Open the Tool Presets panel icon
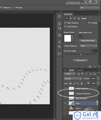 point(59,53)
